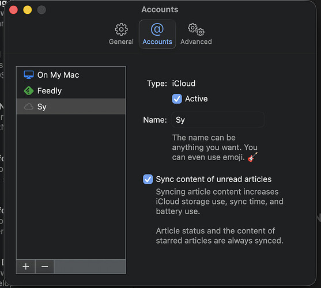Open the General preferences gear icon
Screen dimensions: 321x288
(x=121, y=29)
